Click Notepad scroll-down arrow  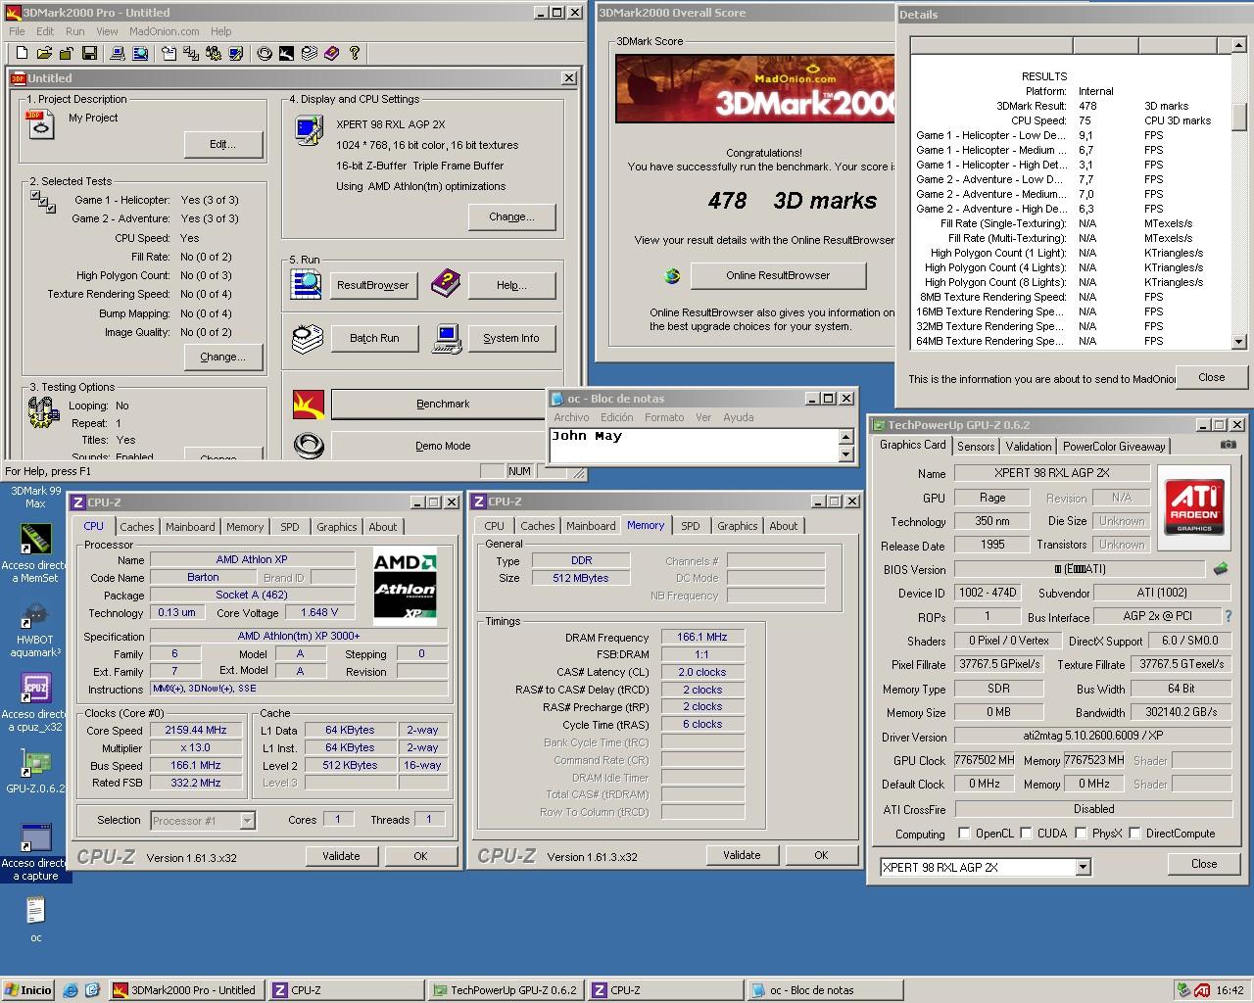point(846,454)
